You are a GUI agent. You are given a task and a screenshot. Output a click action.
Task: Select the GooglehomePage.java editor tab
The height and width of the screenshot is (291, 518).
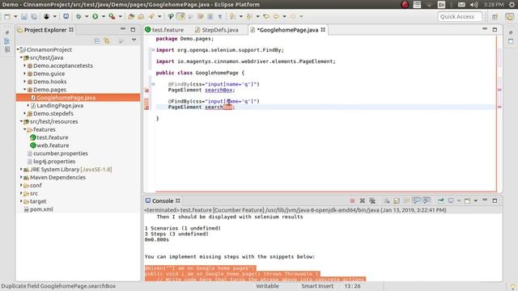(288, 30)
